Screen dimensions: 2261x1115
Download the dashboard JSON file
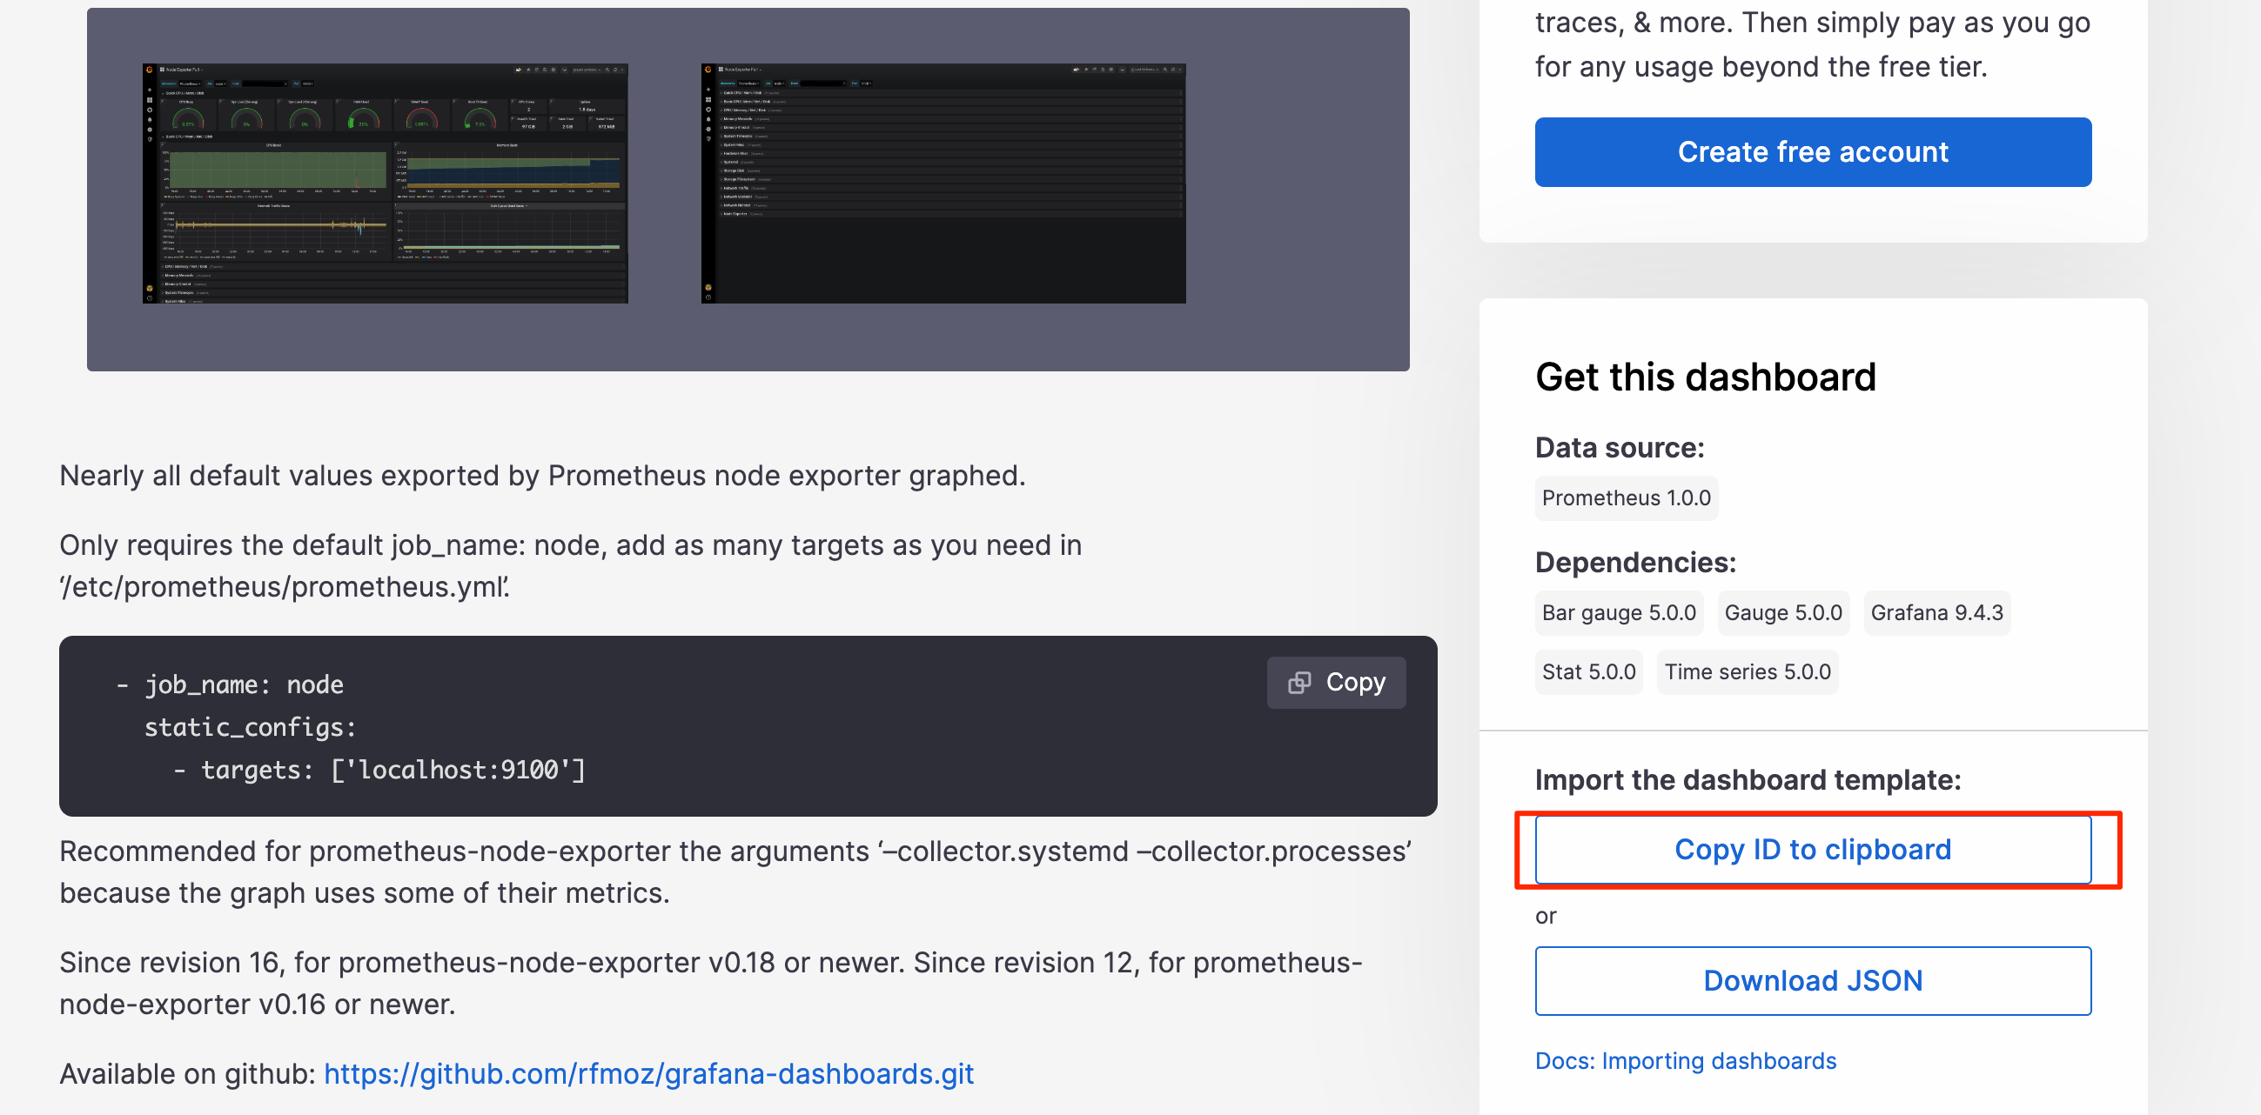[1812, 980]
